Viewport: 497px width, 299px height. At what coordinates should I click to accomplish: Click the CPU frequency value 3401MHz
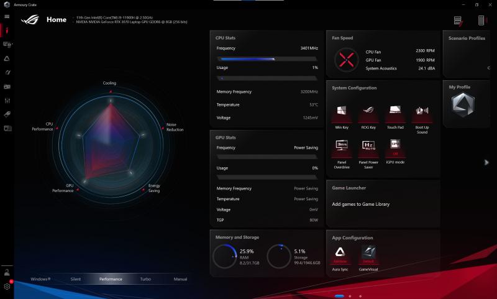coord(309,48)
